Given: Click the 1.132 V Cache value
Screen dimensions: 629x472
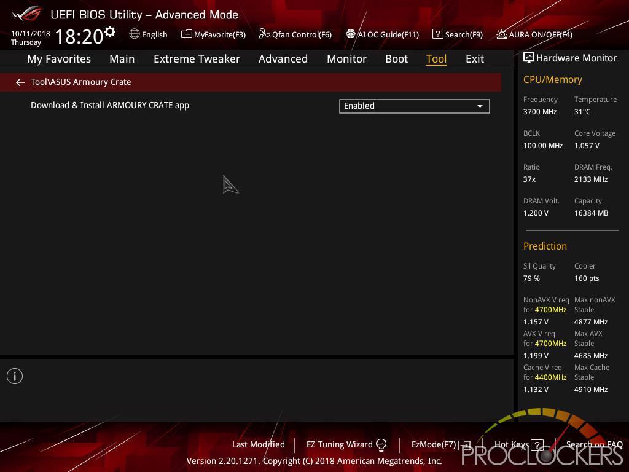Looking at the screenshot, I should pyautogui.click(x=536, y=389).
